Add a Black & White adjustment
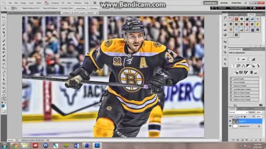 tap(248, 66)
